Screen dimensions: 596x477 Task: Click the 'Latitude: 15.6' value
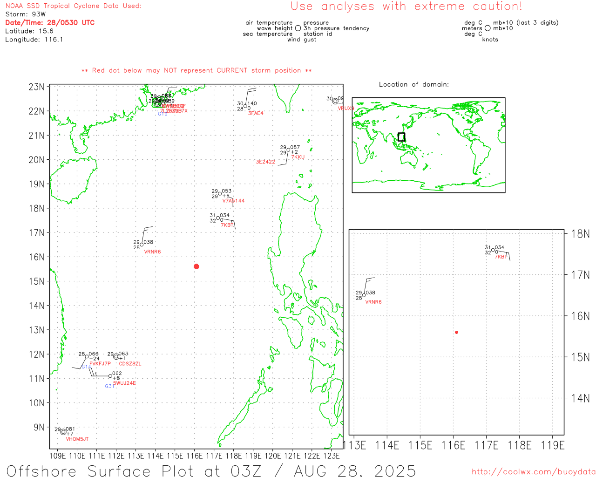pos(29,31)
